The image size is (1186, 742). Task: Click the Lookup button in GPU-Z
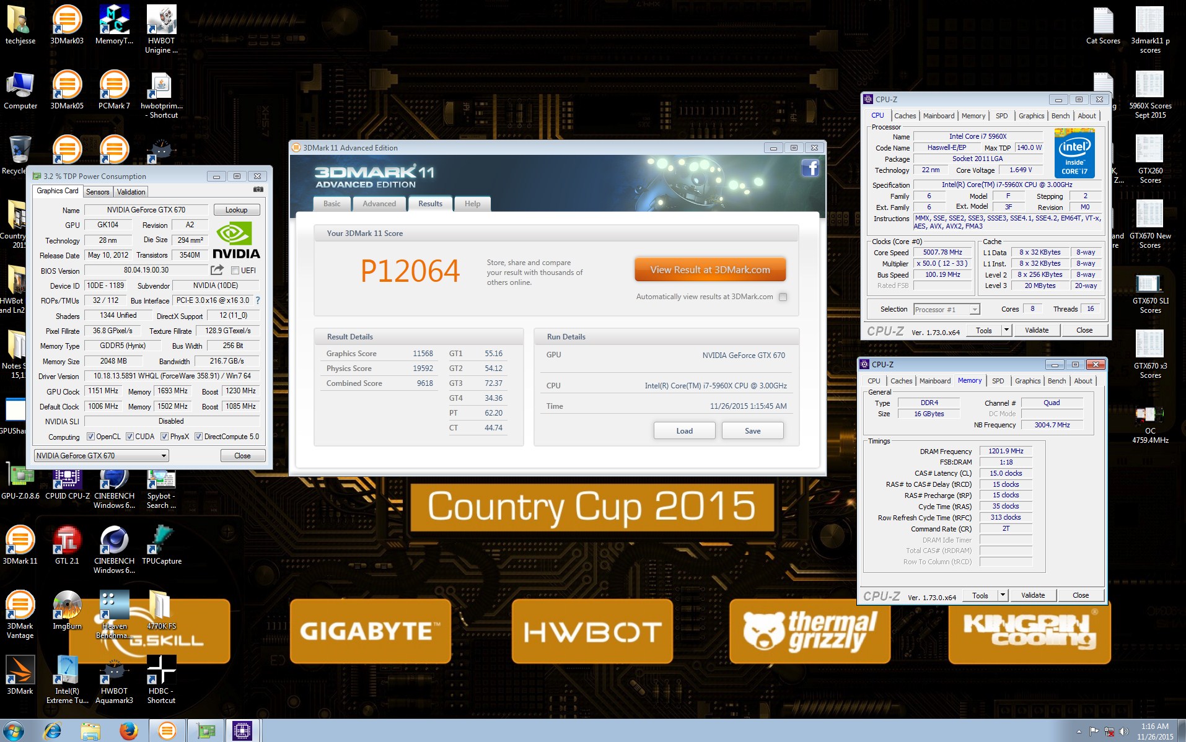tap(236, 210)
